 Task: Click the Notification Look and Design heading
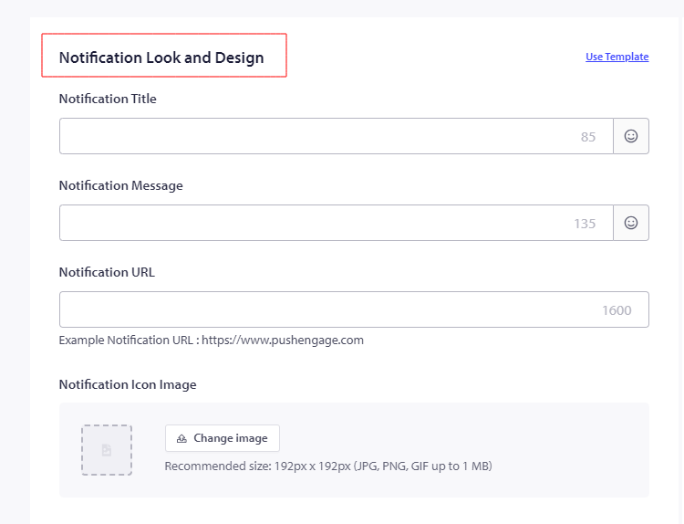[161, 58]
